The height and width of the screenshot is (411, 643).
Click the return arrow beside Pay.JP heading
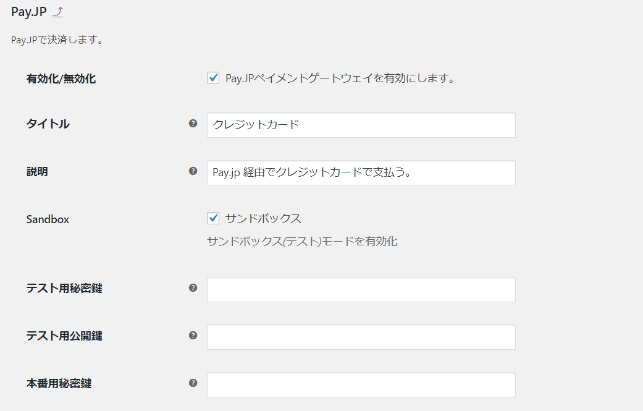tap(58, 12)
